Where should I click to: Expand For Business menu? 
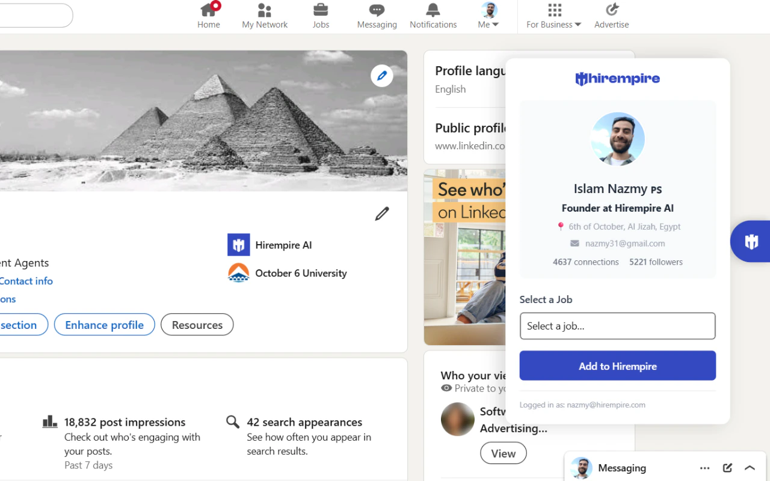pyautogui.click(x=553, y=16)
